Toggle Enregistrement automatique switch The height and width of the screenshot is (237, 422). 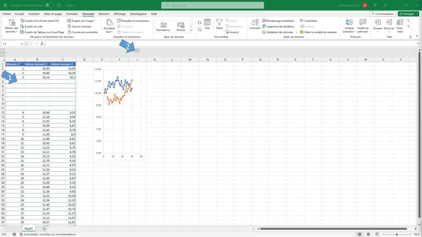(49, 5)
